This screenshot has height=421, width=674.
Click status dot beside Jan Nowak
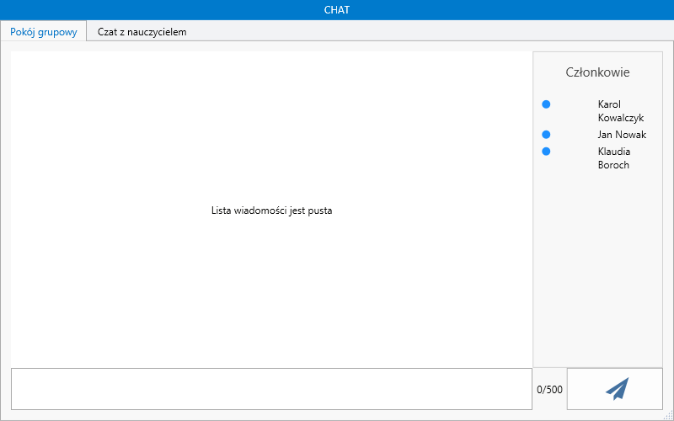click(546, 135)
